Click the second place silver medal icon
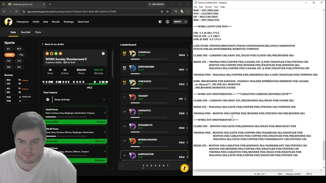326x183 pixels. coord(124,68)
